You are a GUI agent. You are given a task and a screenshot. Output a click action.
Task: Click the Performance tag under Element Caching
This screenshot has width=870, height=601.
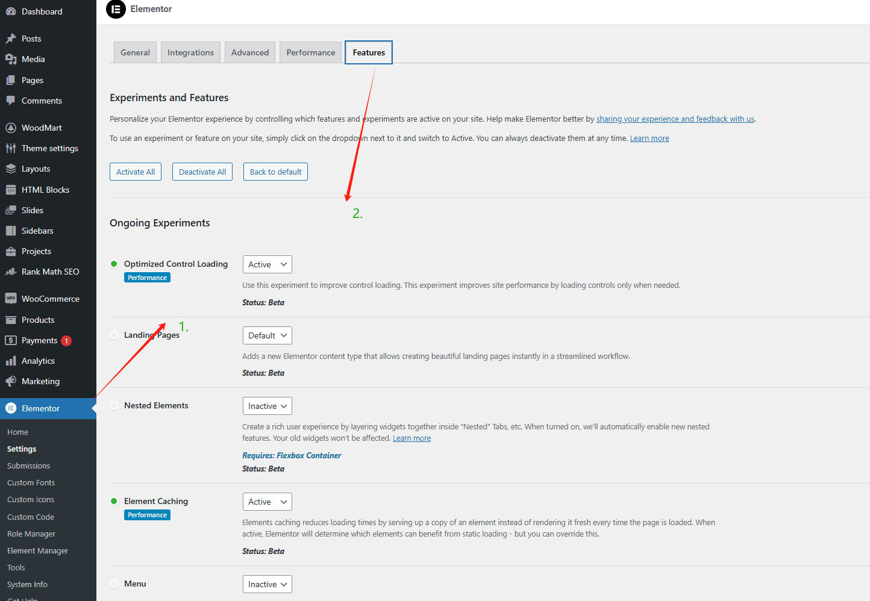(148, 515)
